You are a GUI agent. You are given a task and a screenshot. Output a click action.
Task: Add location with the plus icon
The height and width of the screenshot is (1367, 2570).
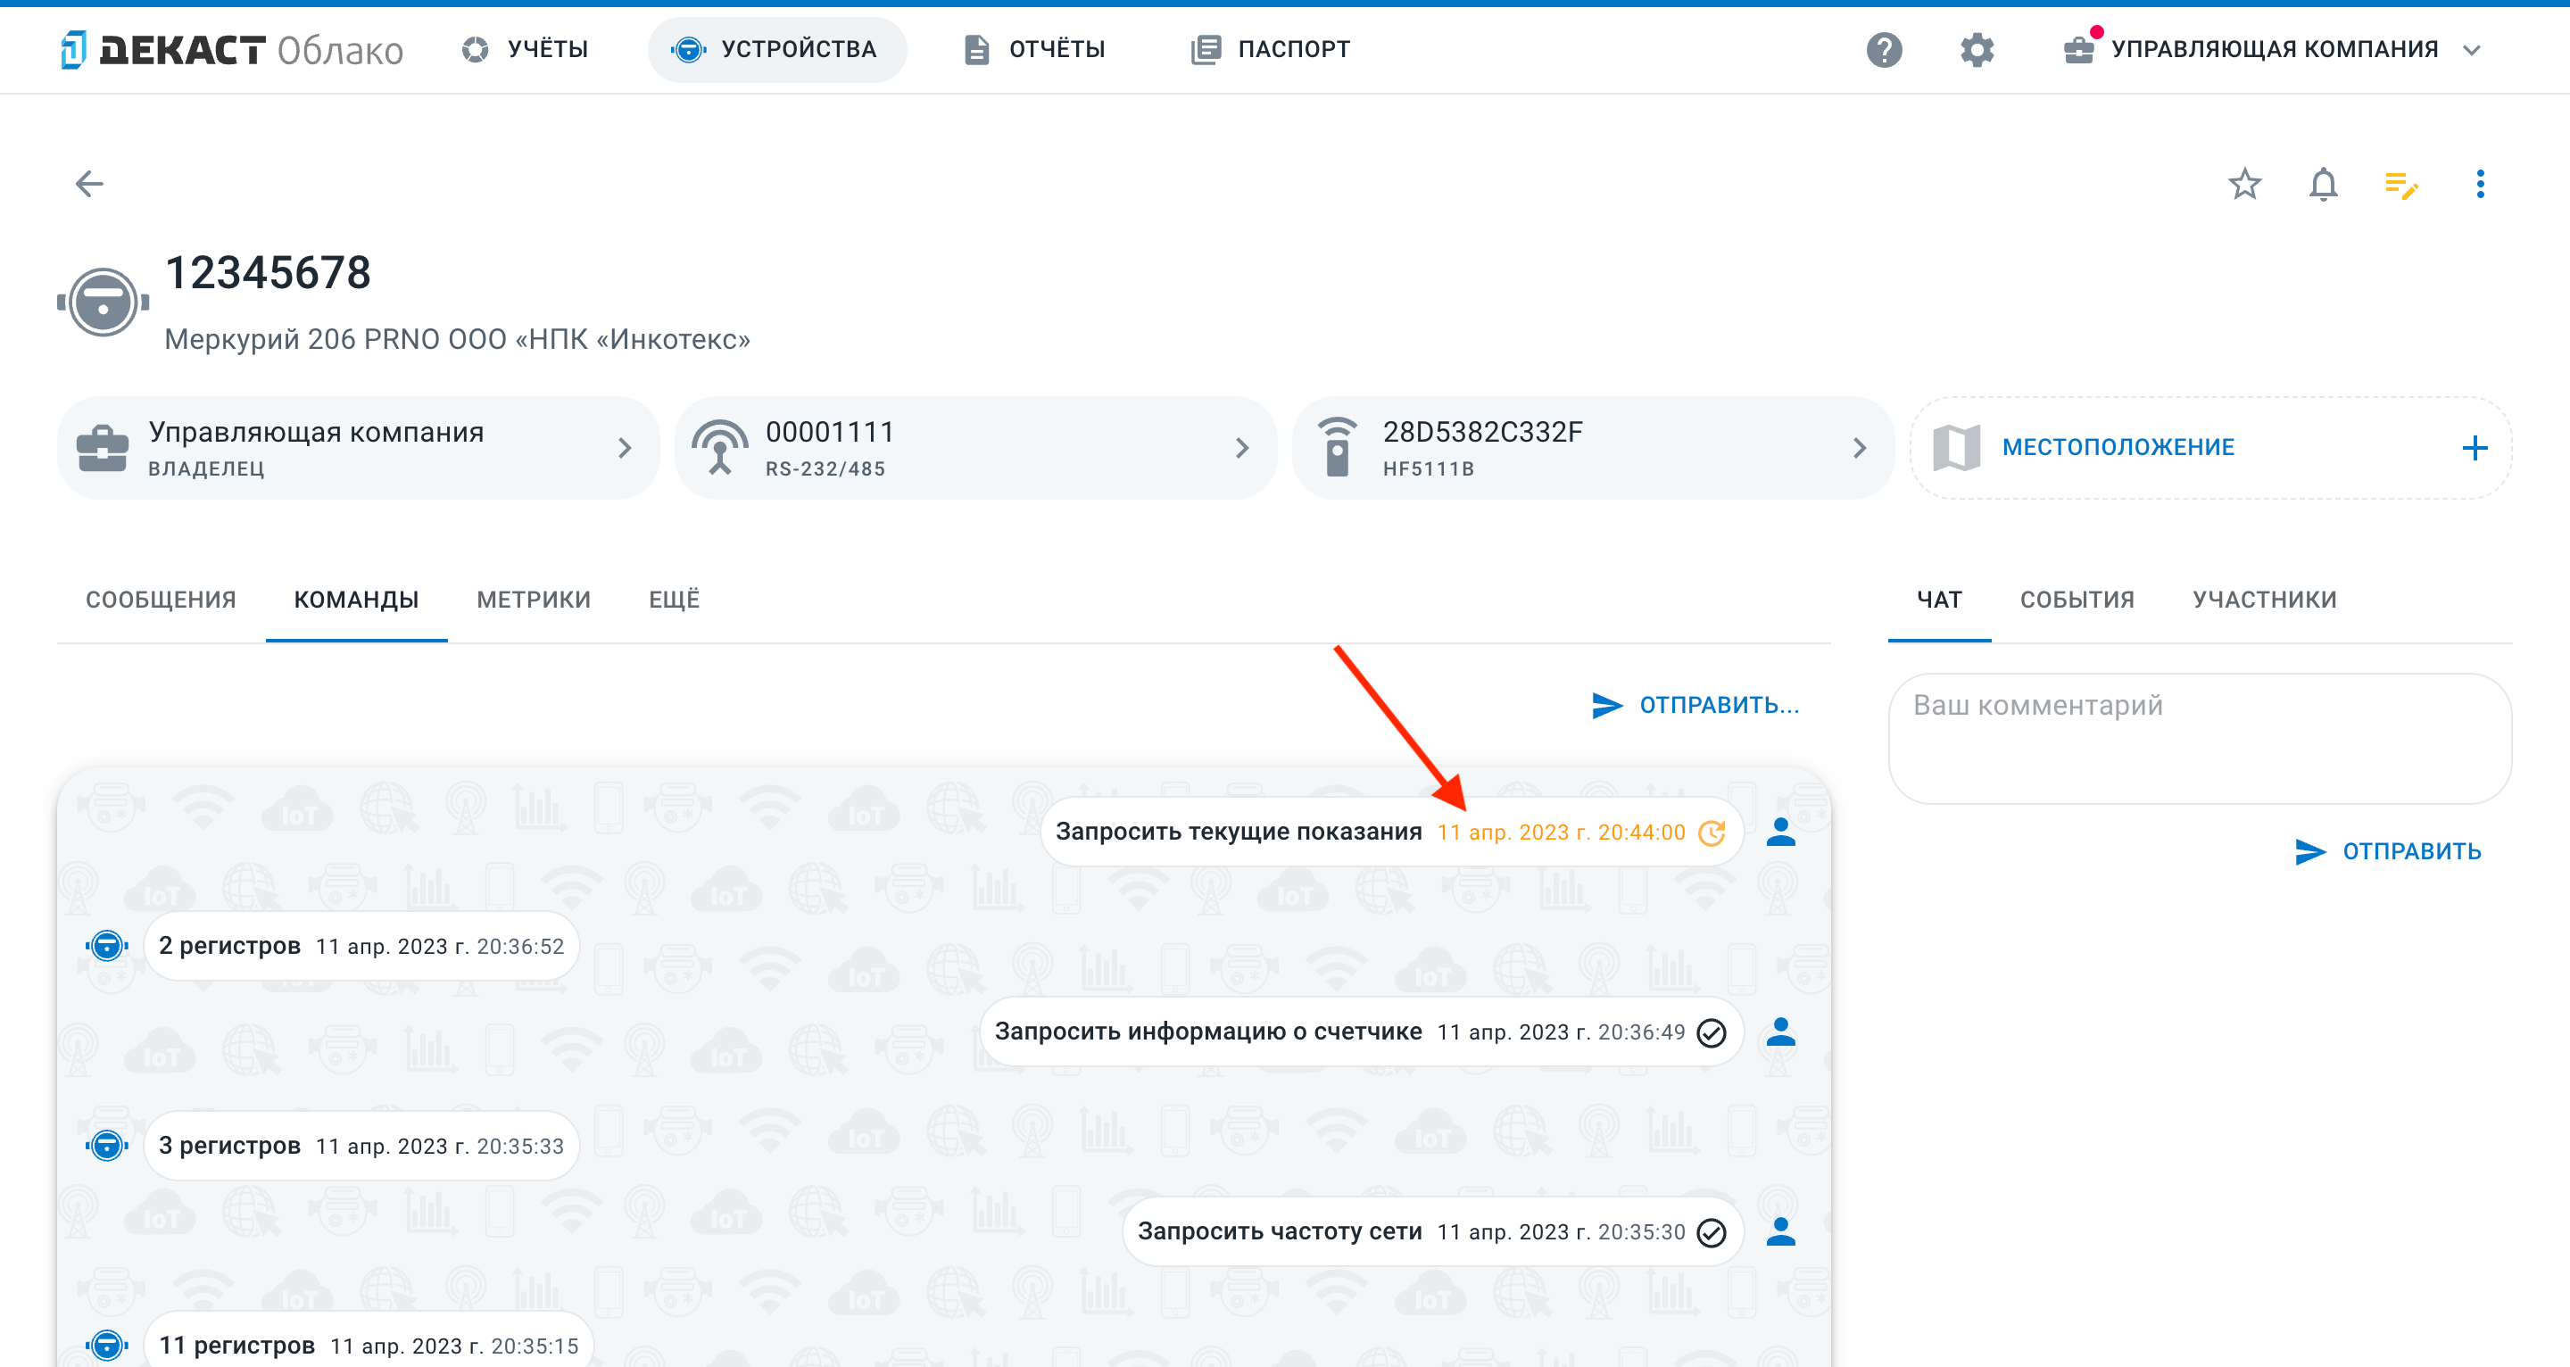point(2475,448)
